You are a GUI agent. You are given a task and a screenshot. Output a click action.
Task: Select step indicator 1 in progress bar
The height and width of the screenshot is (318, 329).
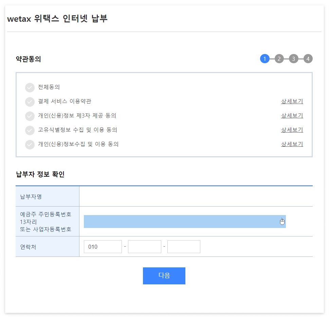[x=265, y=58]
